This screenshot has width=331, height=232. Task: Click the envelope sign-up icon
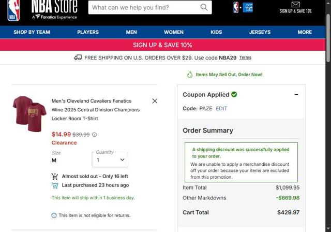[x=295, y=5]
